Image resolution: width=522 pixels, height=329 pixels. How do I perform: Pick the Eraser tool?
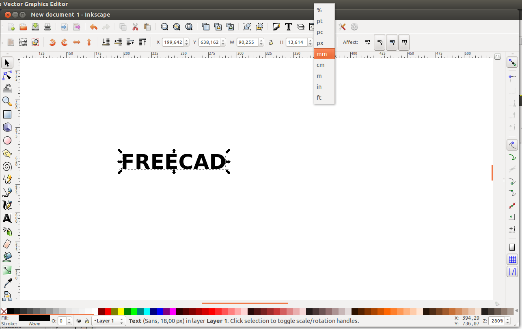pos(7,244)
